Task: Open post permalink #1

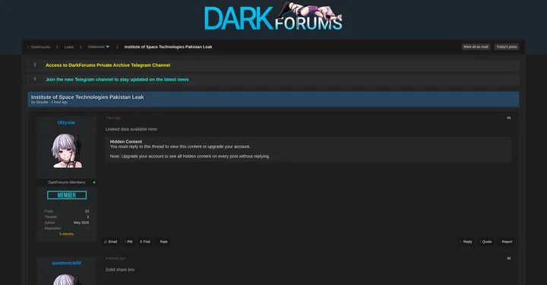Action: [508, 118]
